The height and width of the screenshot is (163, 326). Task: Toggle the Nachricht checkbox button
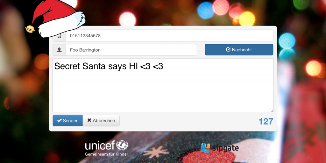click(x=239, y=50)
